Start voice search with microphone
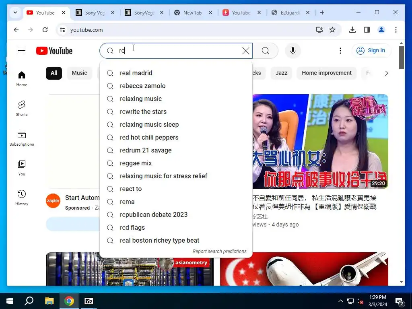This screenshot has height=309, width=412. coord(293,51)
